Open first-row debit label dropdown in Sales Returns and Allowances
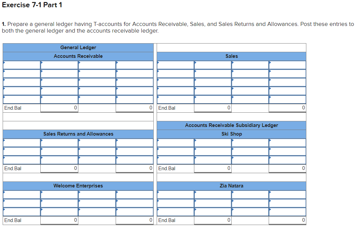The width and height of the screenshot is (358, 227). click(x=22, y=143)
